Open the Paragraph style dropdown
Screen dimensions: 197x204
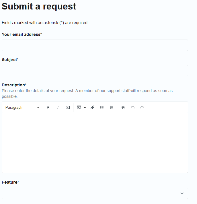click(x=22, y=108)
